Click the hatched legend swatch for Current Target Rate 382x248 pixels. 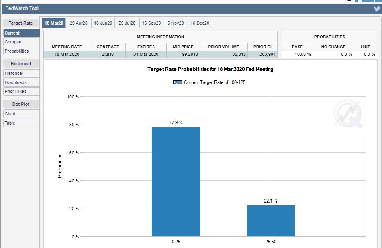(x=178, y=82)
